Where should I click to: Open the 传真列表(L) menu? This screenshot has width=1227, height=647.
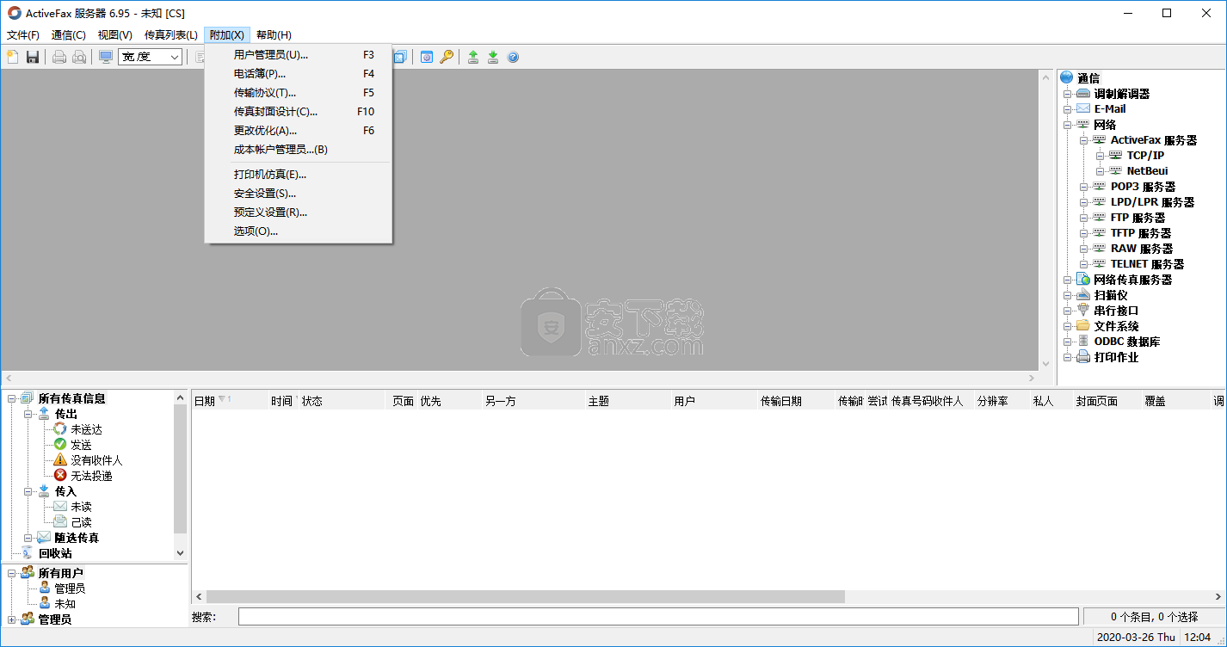click(x=171, y=35)
